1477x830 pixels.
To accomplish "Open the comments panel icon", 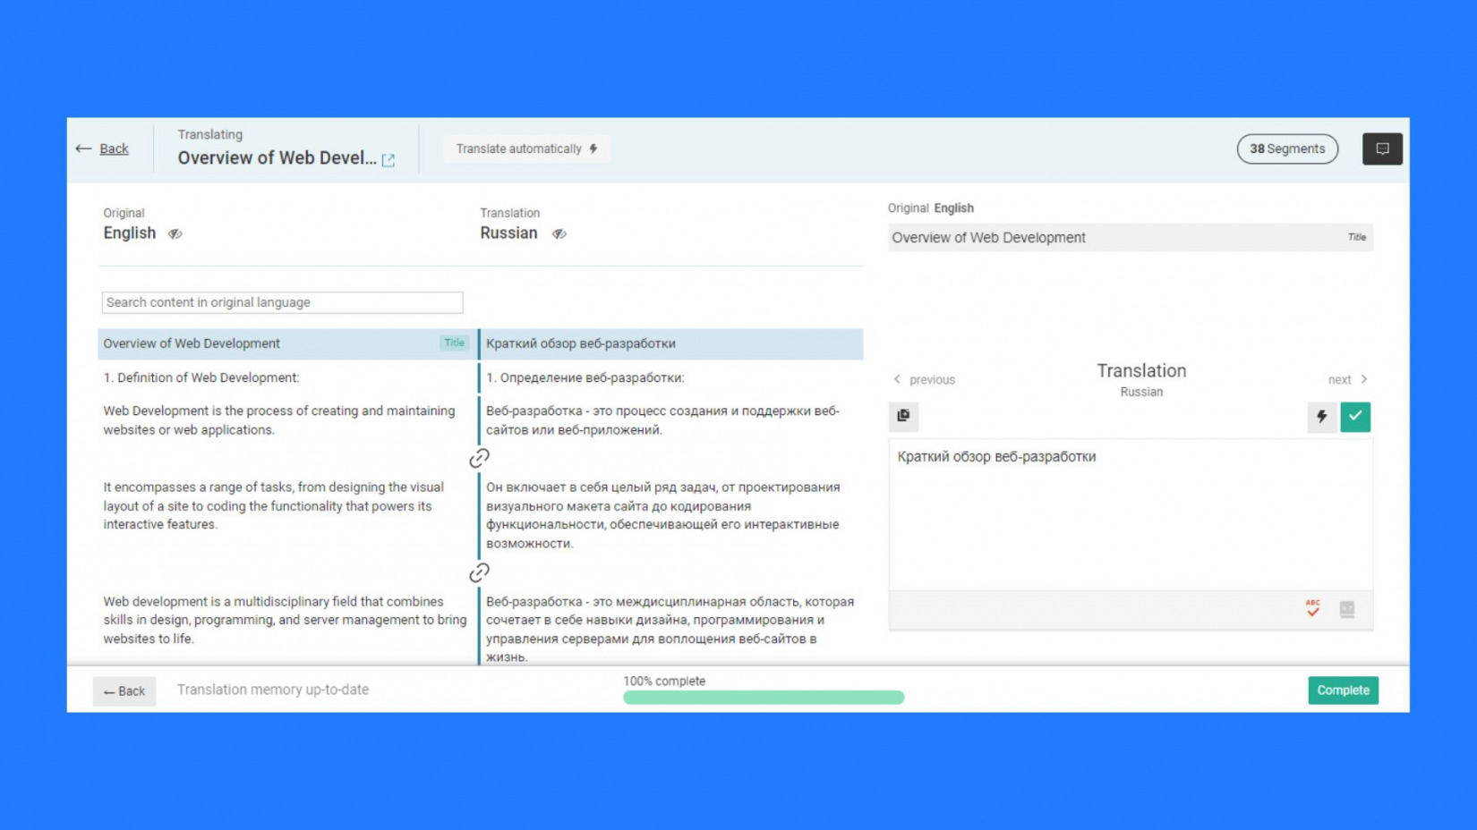I will (1381, 148).
